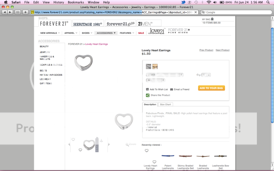The image size is (274, 171).
Task: Click the My Bag lock icon
Action: (x=212, y=19)
